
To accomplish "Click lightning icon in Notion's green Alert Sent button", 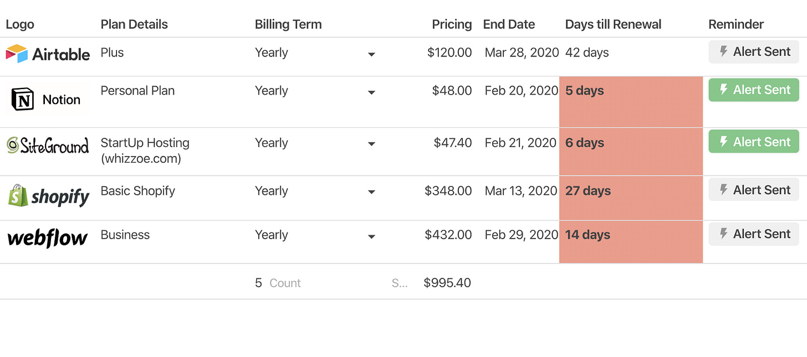I will point(723,90).
